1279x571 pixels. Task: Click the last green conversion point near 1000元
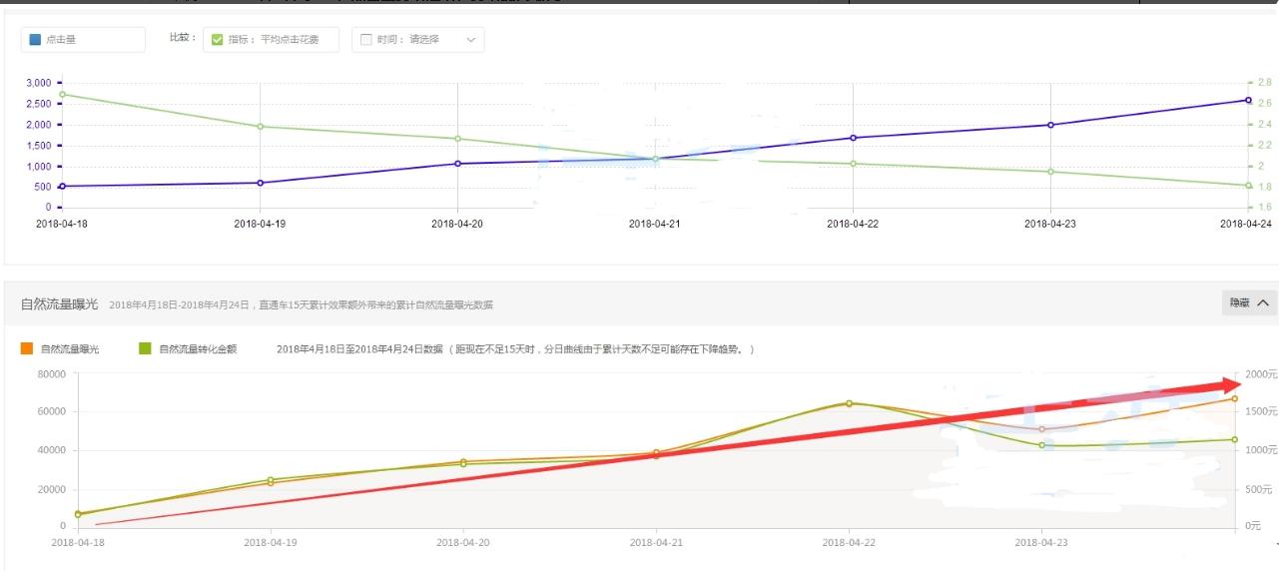[1234, 439]
